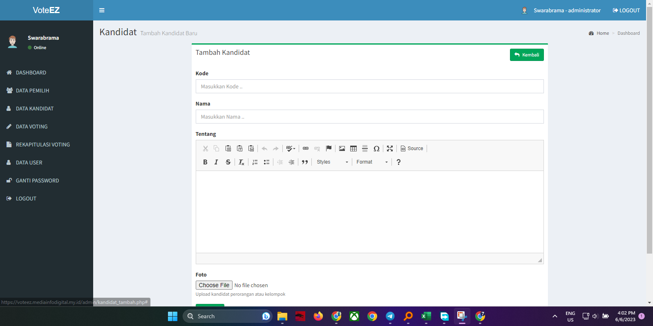653x326 pixels.
Task: Open DATA USER in the sidebar
Action: 47,162
